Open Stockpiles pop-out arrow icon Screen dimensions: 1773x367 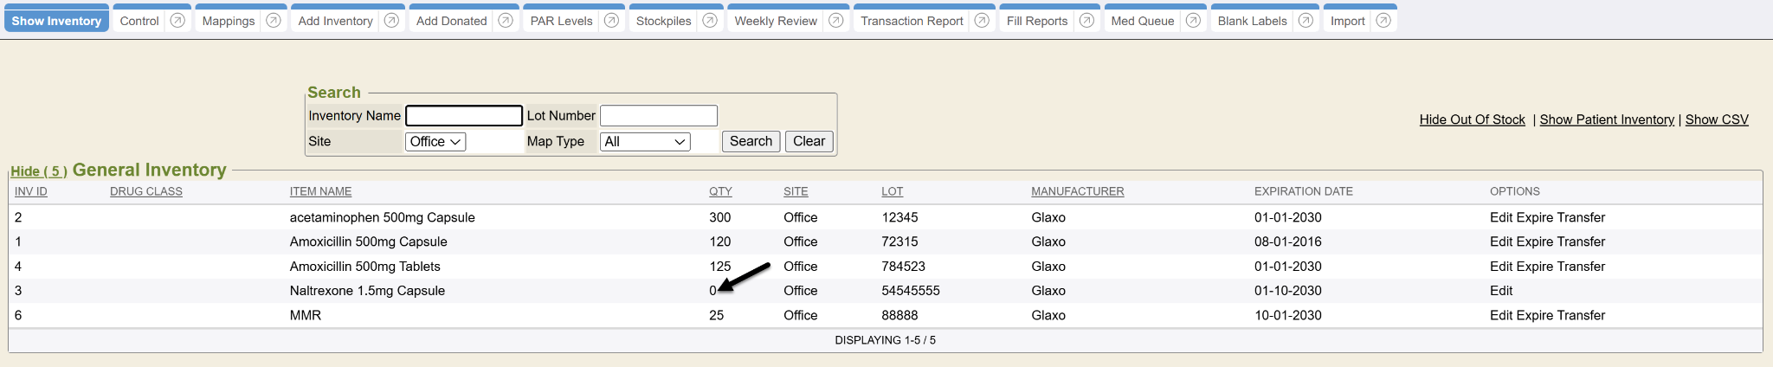pyautogui.click(x=710, y=21)
